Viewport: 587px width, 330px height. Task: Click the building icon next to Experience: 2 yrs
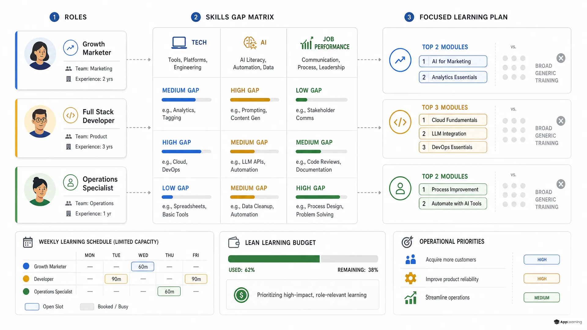[68, 79]
